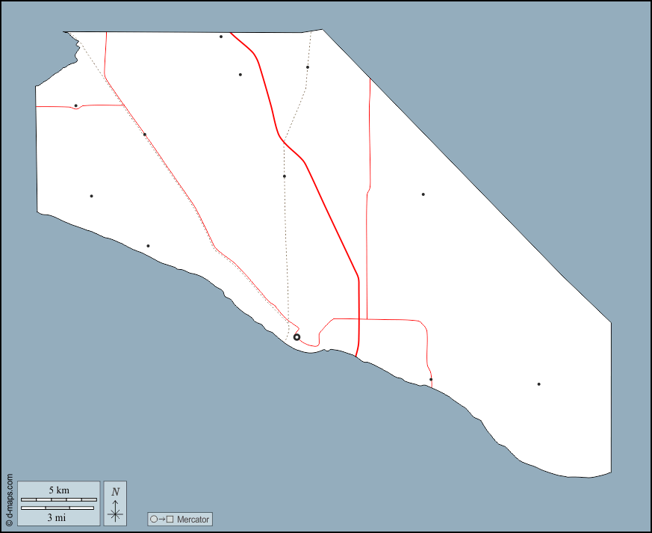
Task: Click the Mercator projection label
Action: click(193, 520)
